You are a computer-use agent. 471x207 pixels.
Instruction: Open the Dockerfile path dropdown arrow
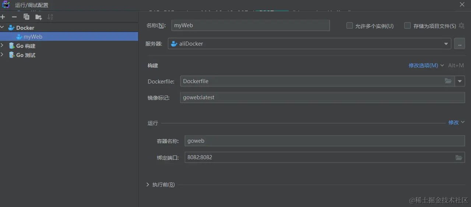(460, 81)
